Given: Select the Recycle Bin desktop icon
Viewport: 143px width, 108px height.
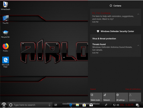Looking at the screenshot, I should tap(5, 34).
